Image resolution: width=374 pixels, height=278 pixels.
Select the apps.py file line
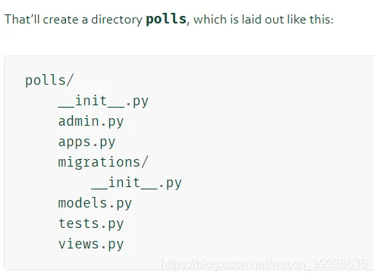point(86,142)
